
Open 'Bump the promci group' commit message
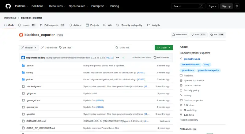[x=104, y=65]
